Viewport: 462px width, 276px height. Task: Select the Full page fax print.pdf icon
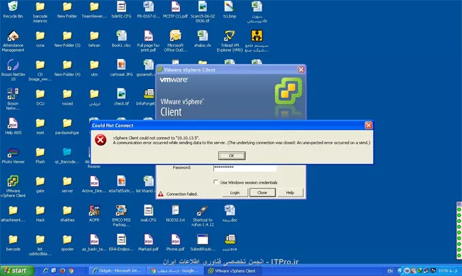pyautogui.click(x=148, y=41)
